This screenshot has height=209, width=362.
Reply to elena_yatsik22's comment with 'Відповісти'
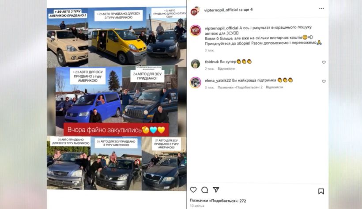click(x=274, y=87)
